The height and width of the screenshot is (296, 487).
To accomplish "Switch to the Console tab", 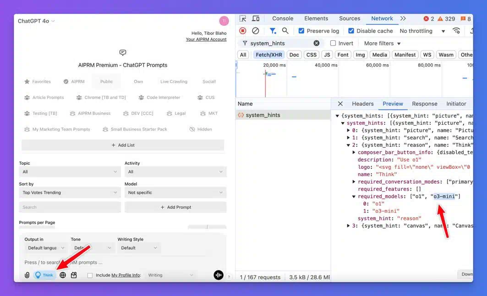I will coord(283,19).
